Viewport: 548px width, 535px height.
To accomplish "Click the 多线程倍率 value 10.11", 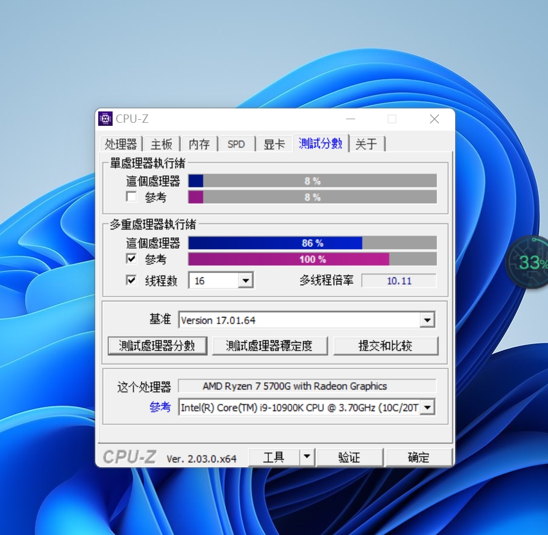I will (x=399, y=280).
